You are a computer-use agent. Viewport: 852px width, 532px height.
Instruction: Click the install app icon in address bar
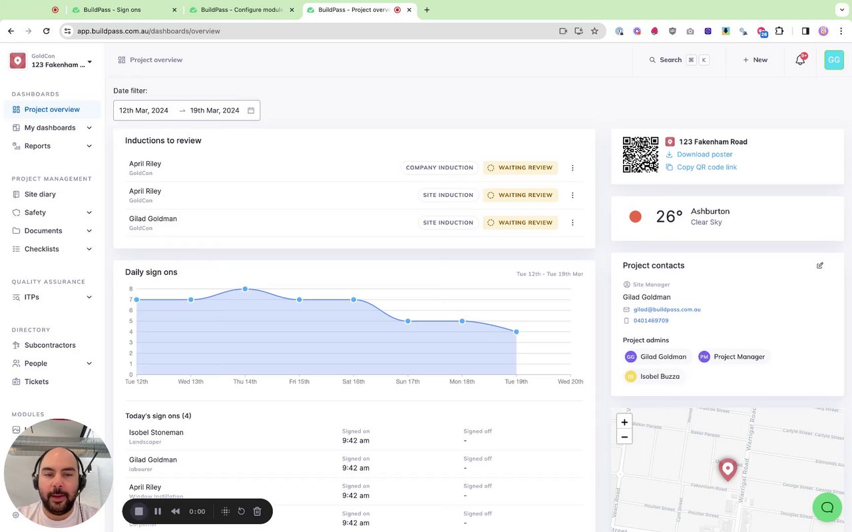pyautogui.click(x=578, y=31)
